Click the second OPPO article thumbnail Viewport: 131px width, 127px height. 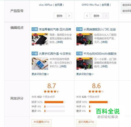pyautogui.click(x=85, y=63)
